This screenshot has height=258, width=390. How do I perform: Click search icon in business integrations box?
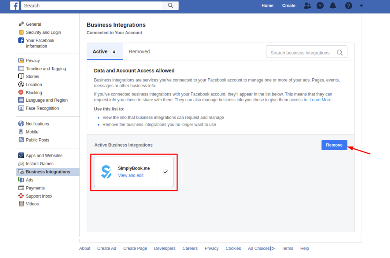(340, 53)
